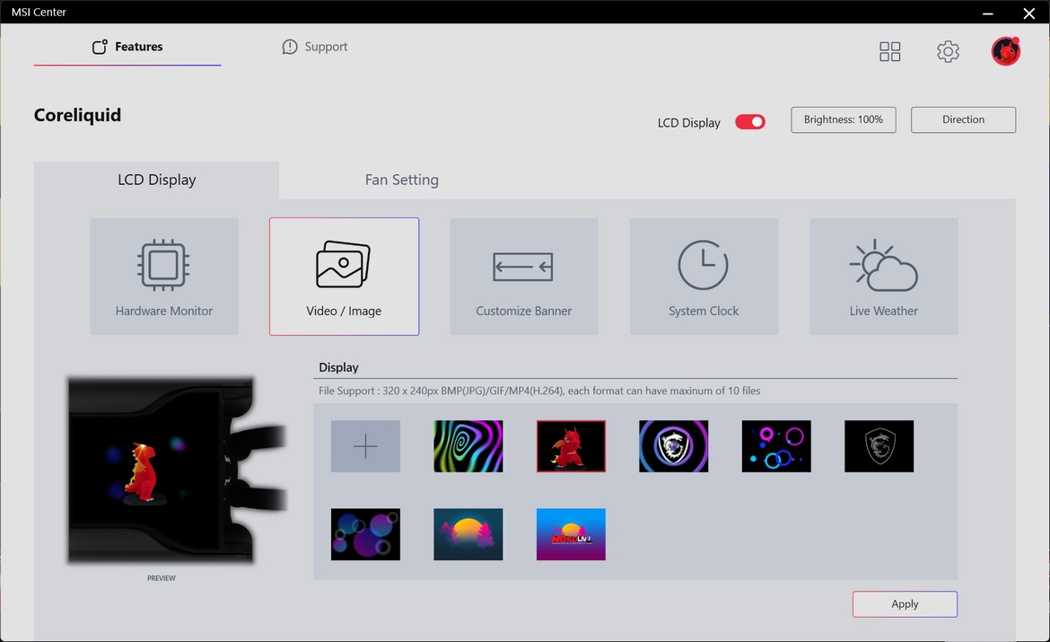Open the grid view of features
This screenshot has width=1050, height=642.
pos(890,51)
